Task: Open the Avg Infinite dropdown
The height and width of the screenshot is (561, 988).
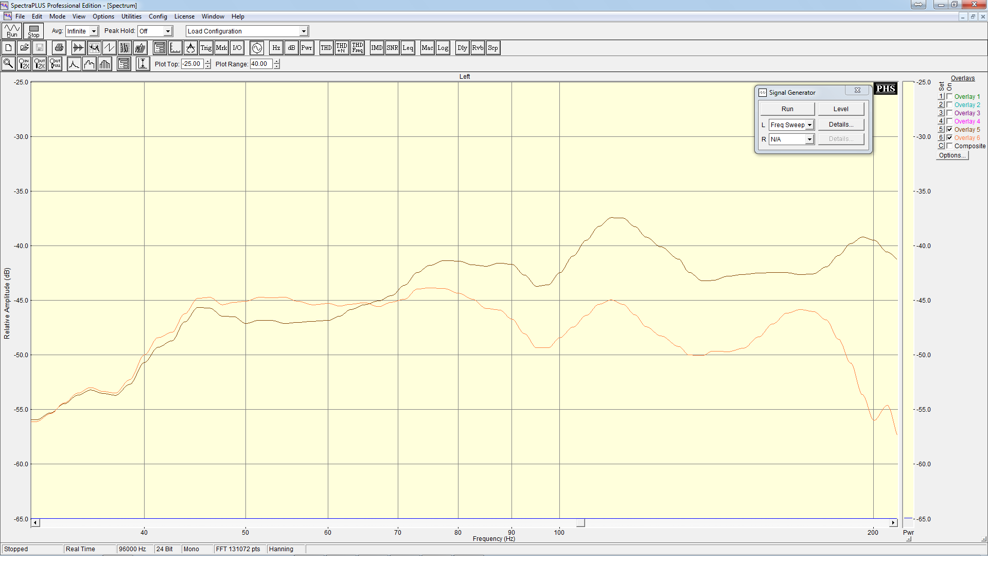Action: [94, 31]
